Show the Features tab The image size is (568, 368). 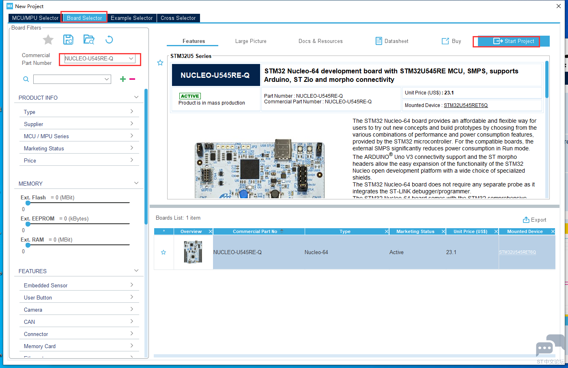coord(194,41)
